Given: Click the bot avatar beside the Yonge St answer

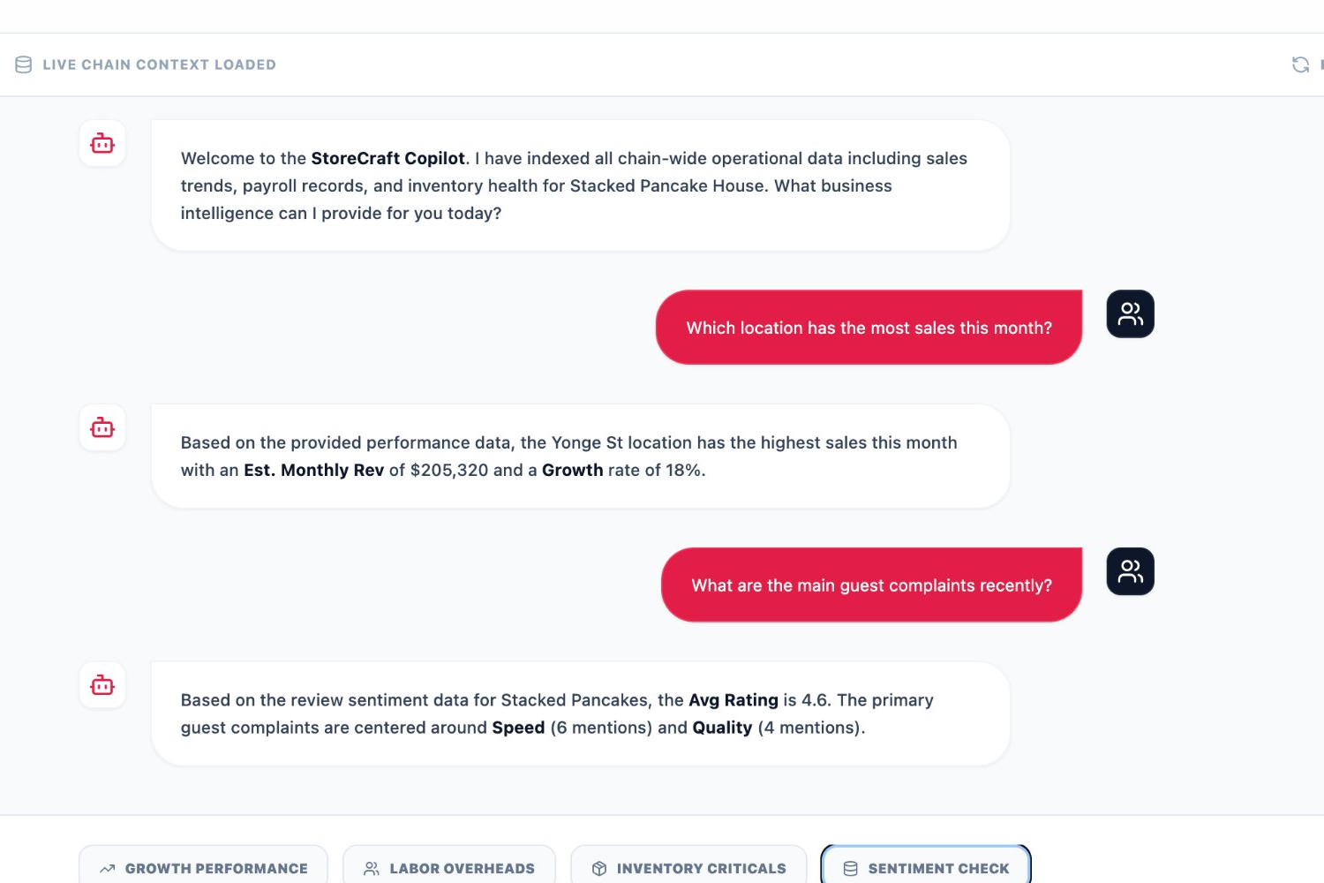Looking at the screenshot, I should click(102, 426).
